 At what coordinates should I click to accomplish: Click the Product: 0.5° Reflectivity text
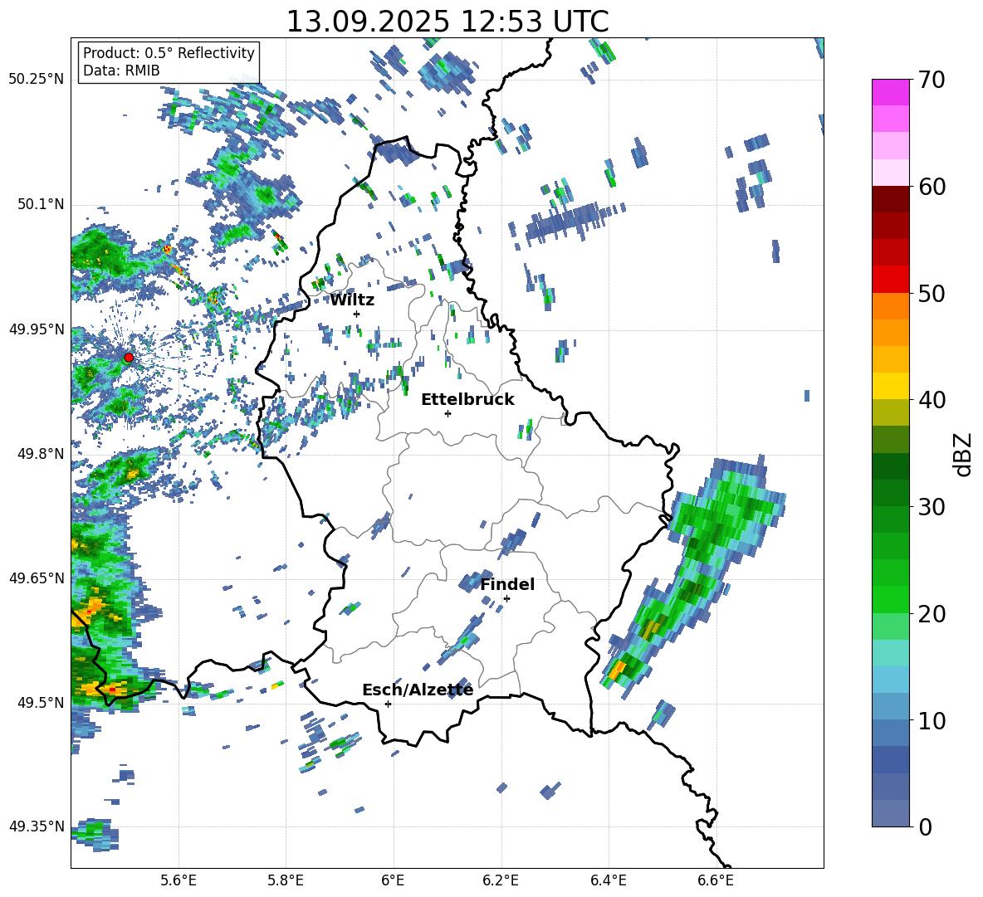tap(169, 52)
